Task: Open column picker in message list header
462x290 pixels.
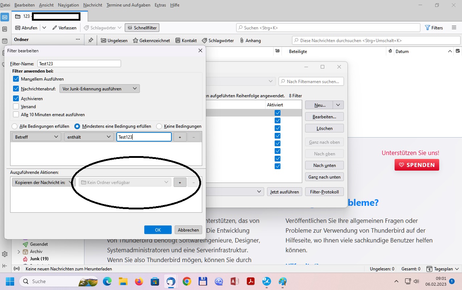Action: (x=458, y=51)
